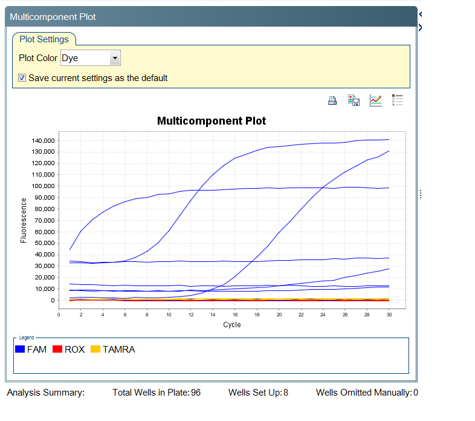Image resolution: width=475 pixels, height=421 pixels.
Task: Click the vertical dotted splitter handle
Action: 420,194
